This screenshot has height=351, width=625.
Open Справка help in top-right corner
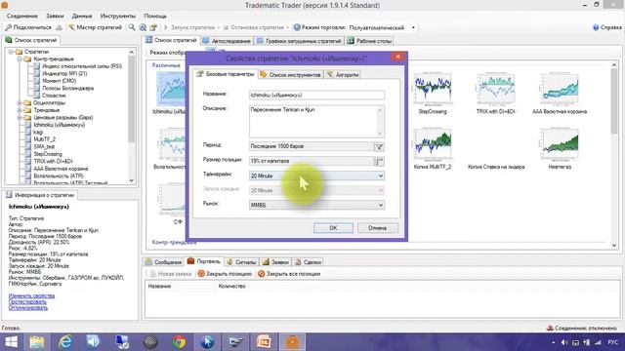607,27
